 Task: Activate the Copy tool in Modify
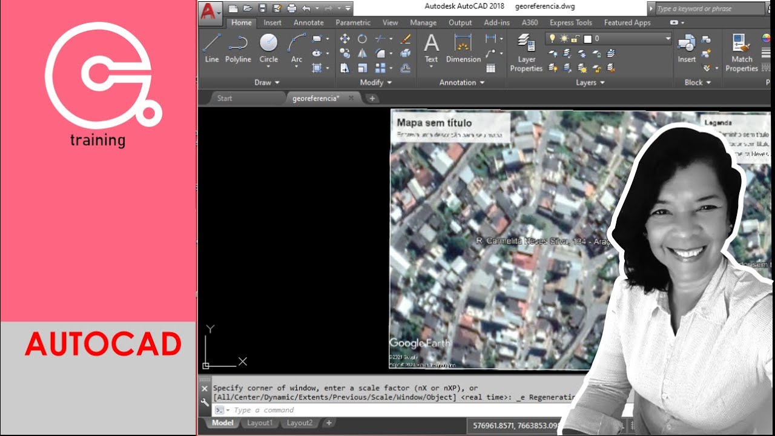point(345,53)
